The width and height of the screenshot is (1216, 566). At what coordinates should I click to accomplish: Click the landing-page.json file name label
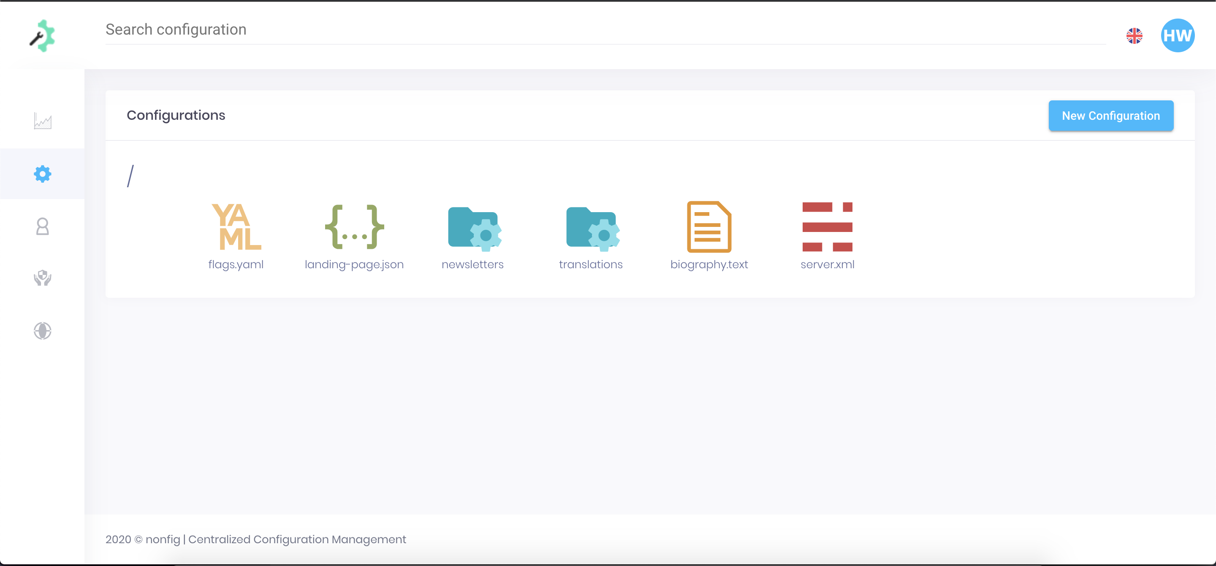(354, 264)
